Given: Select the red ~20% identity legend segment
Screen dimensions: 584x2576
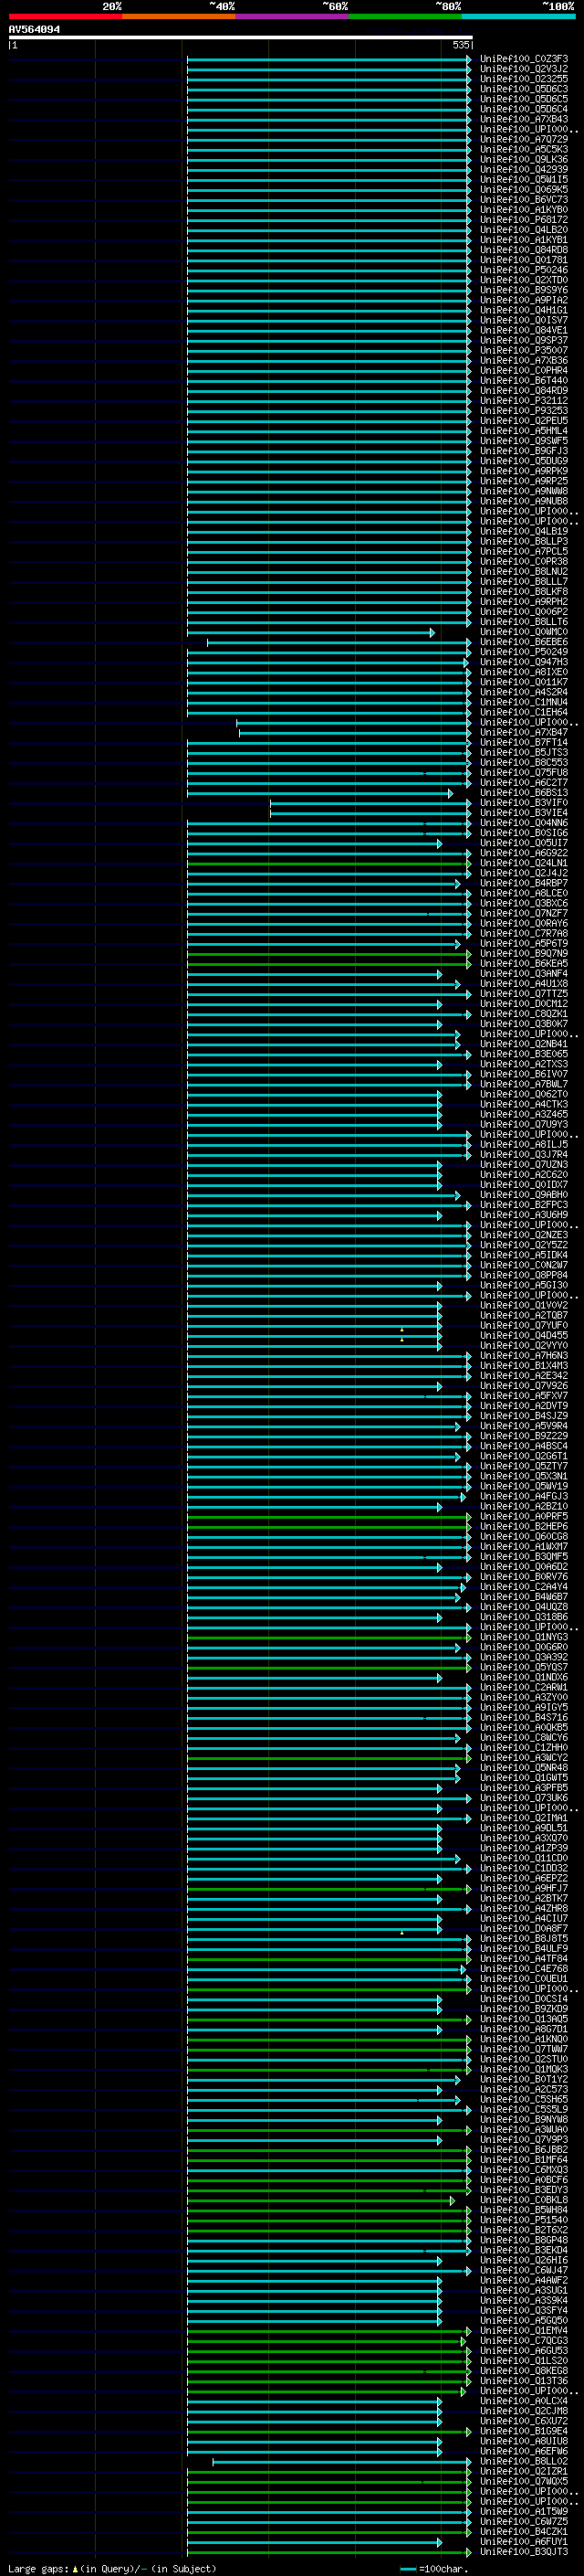Looking at the screenshot, I should [65, 16].
